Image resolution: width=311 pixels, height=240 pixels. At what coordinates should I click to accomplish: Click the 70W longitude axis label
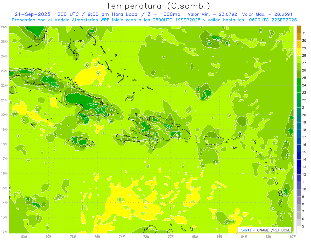tap(171, 236)
